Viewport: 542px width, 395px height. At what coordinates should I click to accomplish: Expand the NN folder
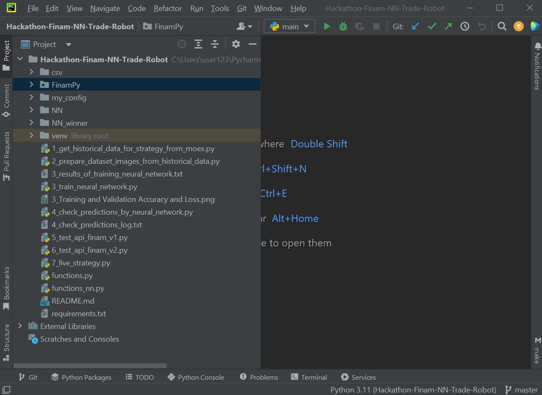pos(31,110)
